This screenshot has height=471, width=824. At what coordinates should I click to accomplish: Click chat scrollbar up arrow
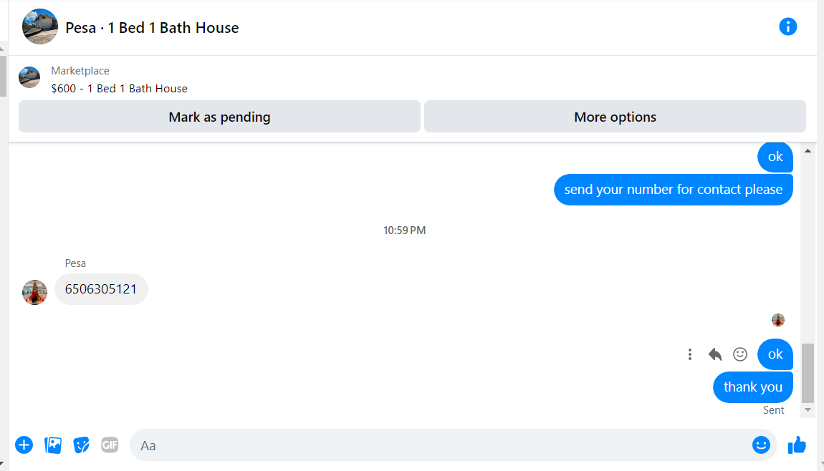[808, 151]
